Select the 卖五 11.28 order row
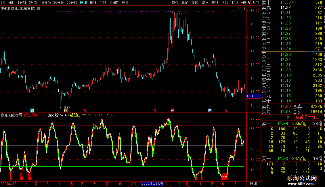 click(292, 28)
